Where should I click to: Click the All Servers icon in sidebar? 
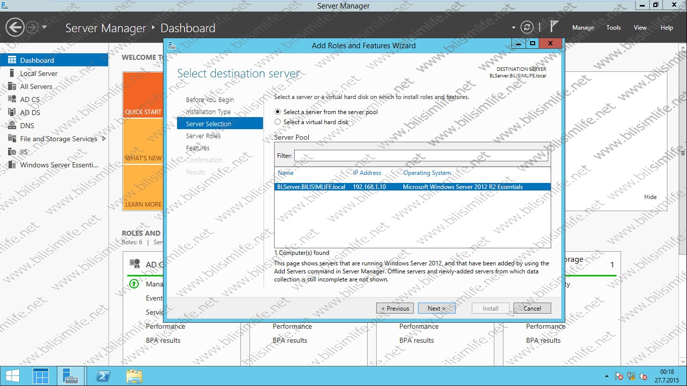pos(12,86)
